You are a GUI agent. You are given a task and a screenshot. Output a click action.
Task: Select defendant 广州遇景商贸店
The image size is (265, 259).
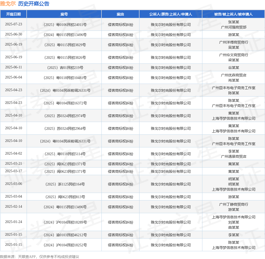tap(234, 157)
